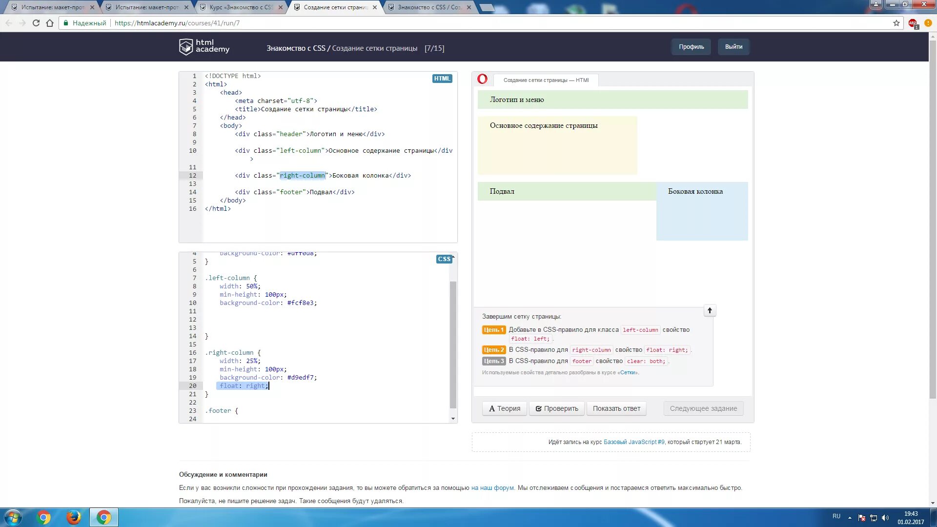937x527 pixels.
Task: Reload the page with the refresh icon
Action: point(36,23)
